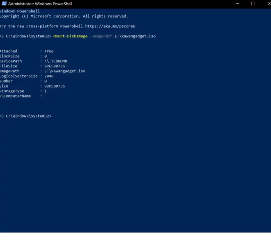Viewport: 271px width, 240px height.
Task: Click the -ImagePath parameter text
Action: point(101,36)
